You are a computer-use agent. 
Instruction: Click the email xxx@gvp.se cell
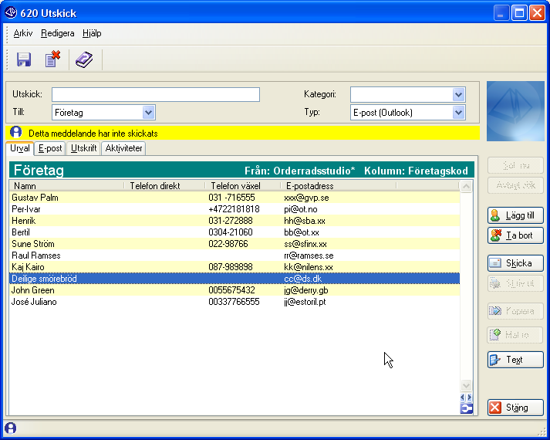[x=306, y=198]
